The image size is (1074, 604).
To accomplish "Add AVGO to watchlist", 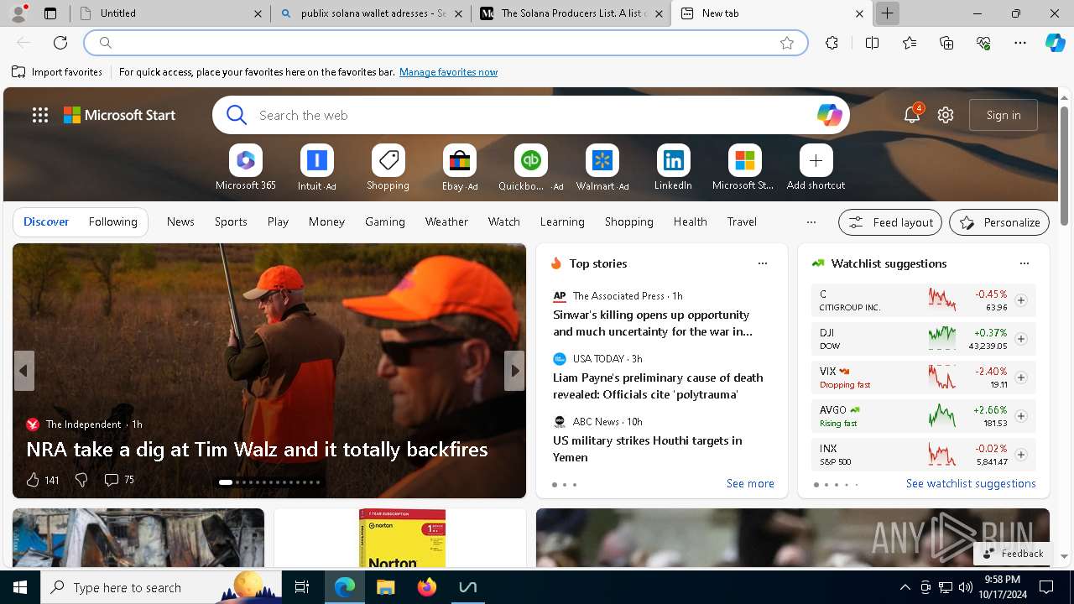I will 1021,416.
